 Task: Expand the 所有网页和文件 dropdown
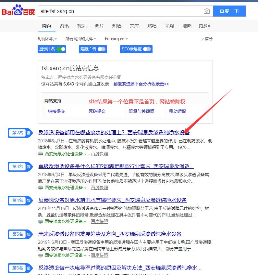(80, 39)
